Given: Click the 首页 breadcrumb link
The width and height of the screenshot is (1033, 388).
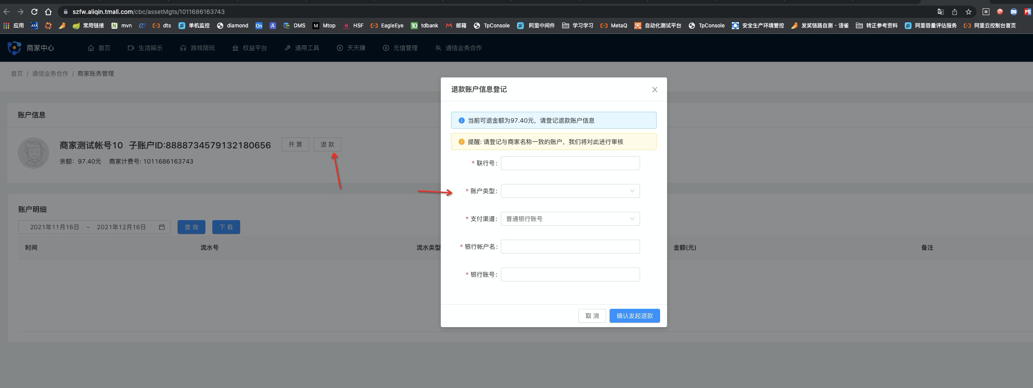Looking at the screenshot, I should [x=17, y=74].
